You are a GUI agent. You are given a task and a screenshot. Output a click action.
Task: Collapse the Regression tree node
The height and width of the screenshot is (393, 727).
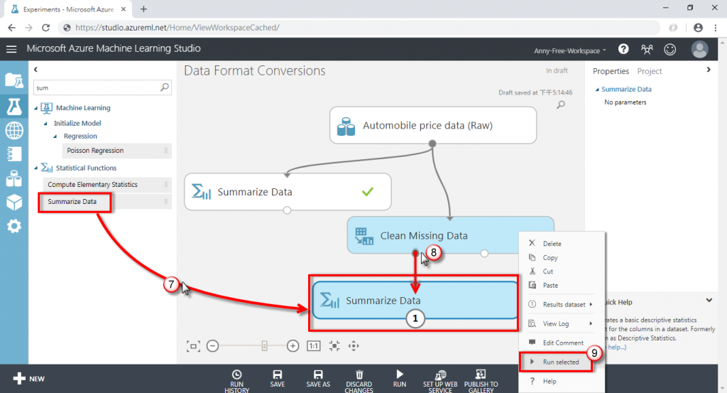click(x=55, y=136)
